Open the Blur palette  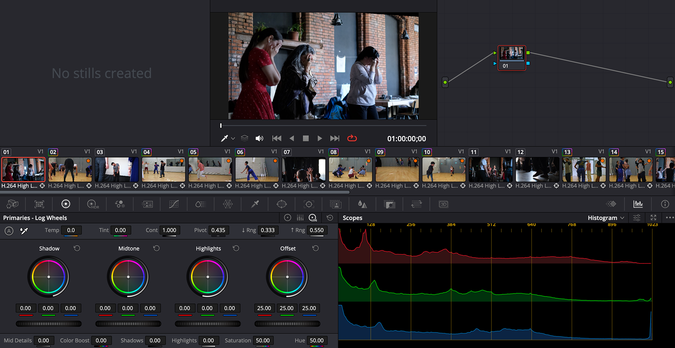(x=362, y=204)
